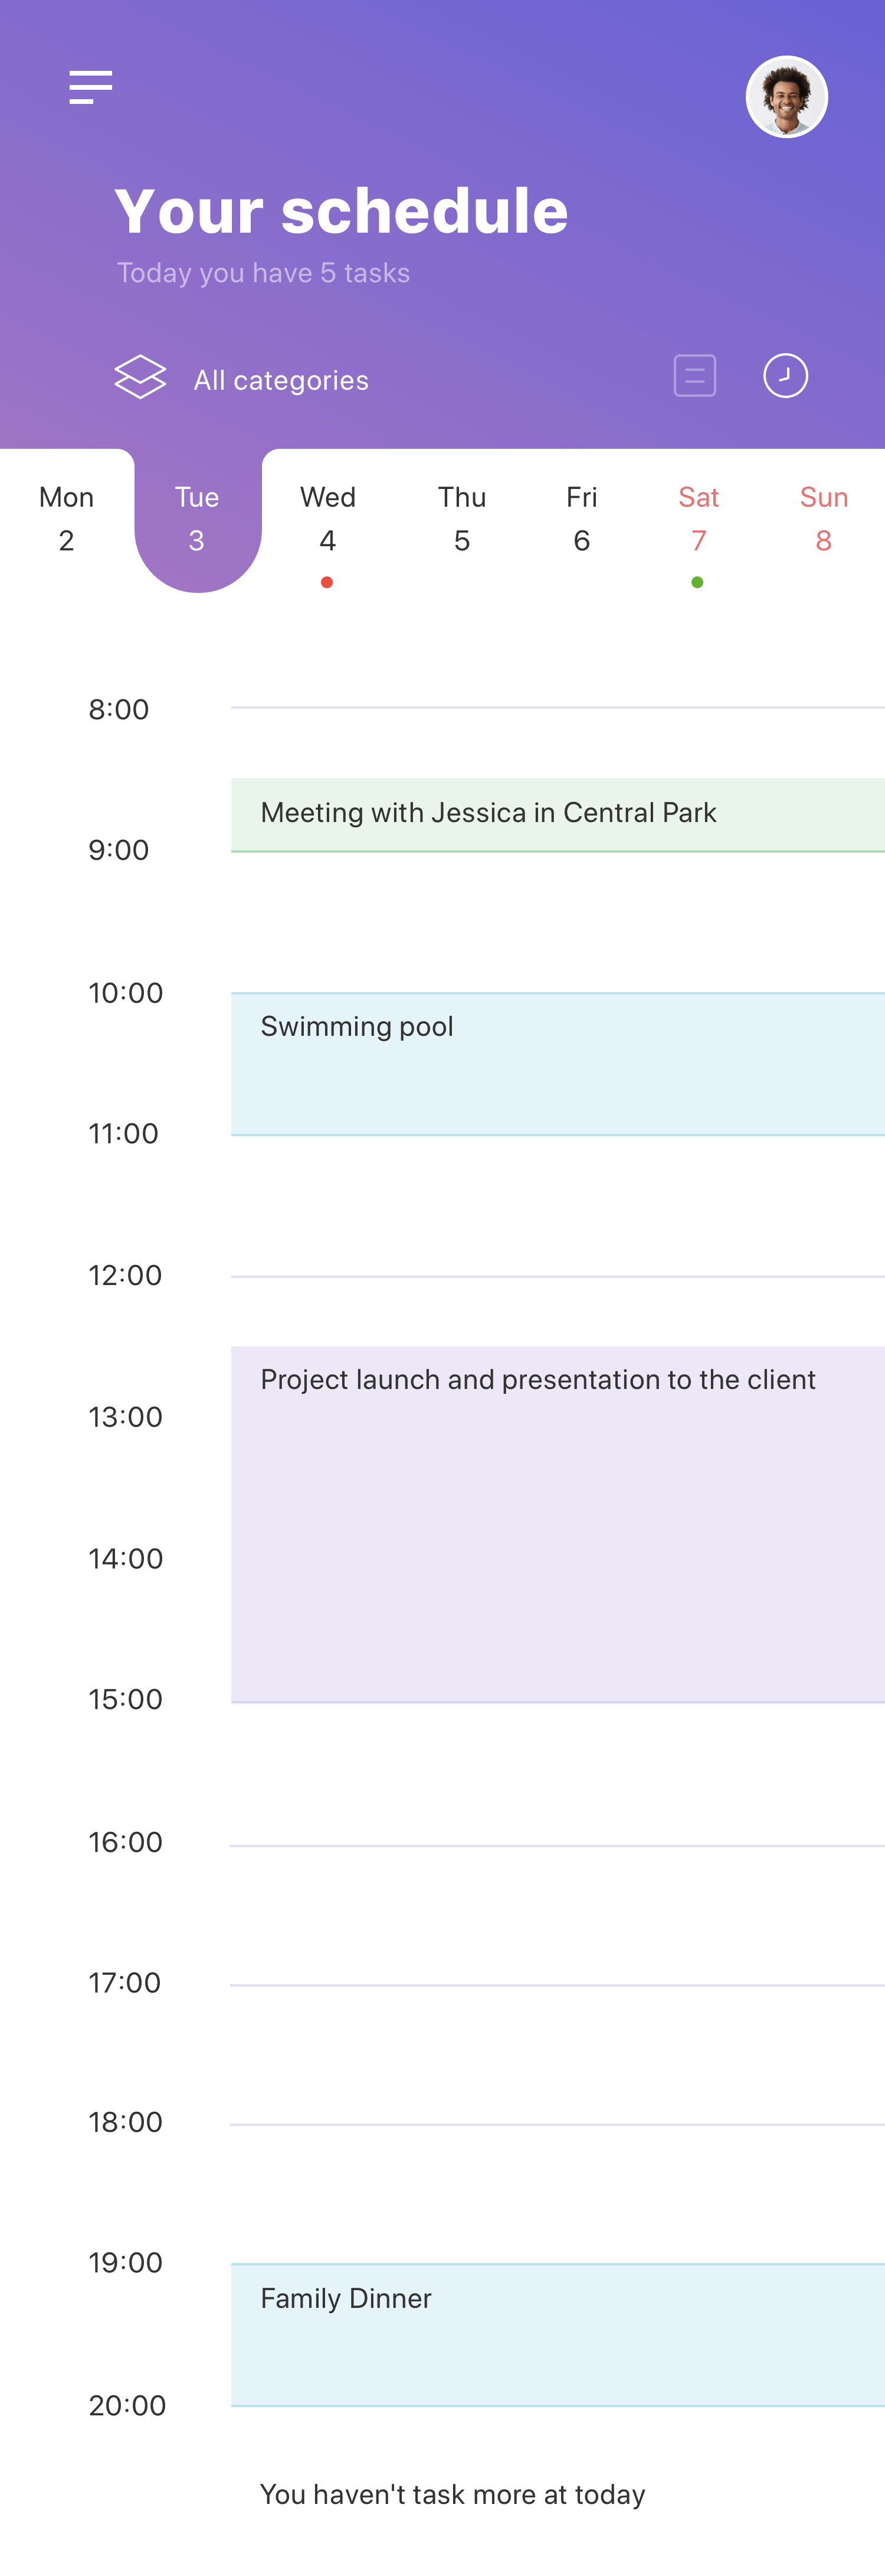Open the Project launch presentation event
The height and width of the screenshot is (2576, 885).
click(x=558, y=1524)
